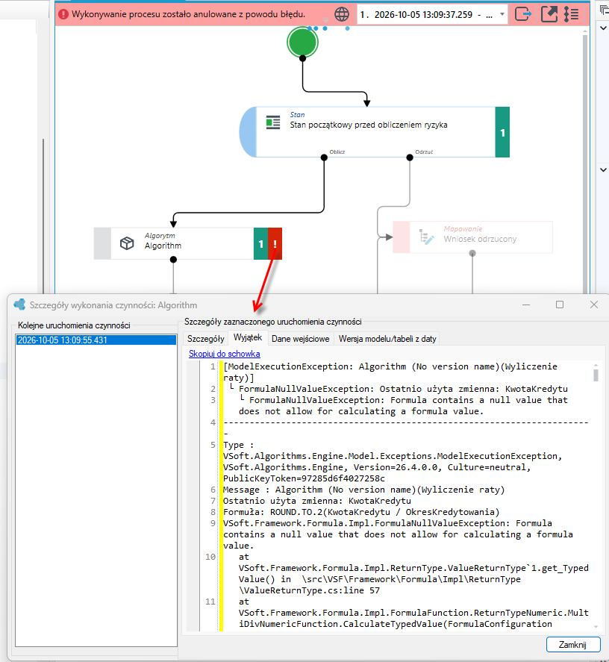Click the teal count badge on the Algorithm node
The image size is (609, 662).
(260, 243)
